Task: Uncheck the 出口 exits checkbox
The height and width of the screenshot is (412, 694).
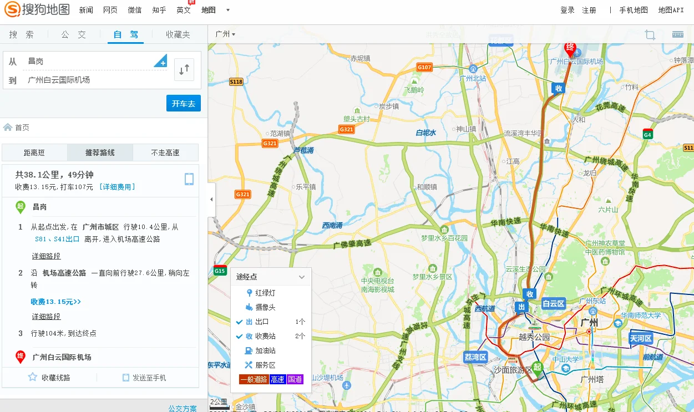Action: pos(240,322)
